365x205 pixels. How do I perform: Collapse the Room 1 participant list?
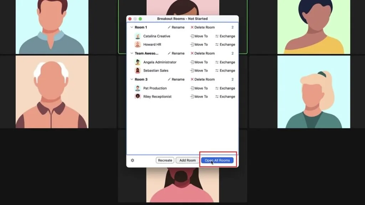(x=132, y=27)
